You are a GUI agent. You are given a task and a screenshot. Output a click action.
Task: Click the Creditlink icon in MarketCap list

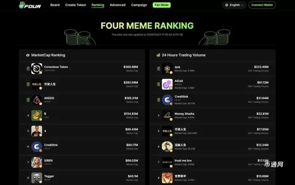click(36, 147)
